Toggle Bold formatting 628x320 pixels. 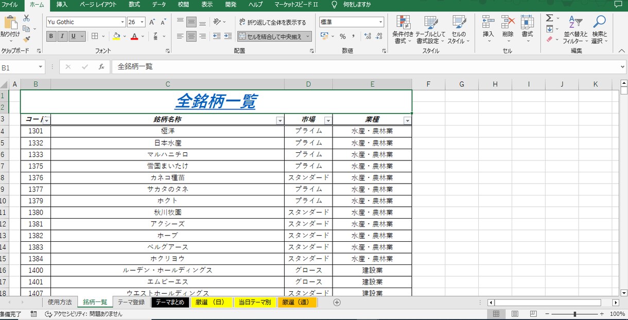(51, 36)
